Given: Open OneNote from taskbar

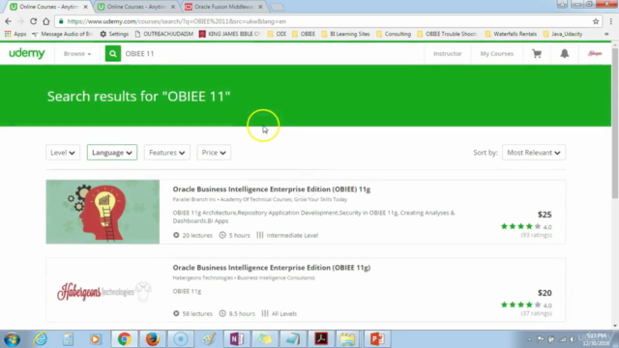Looking at the screenshot, I should click(x=237, y=339).
